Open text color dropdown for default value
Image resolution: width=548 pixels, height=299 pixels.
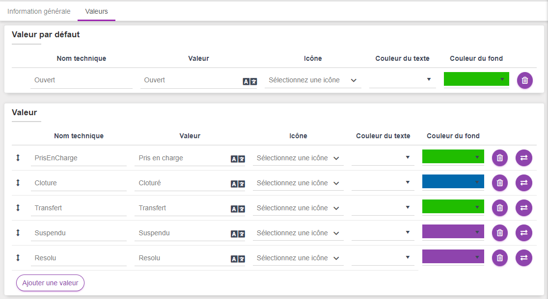(x=402, y=79)
